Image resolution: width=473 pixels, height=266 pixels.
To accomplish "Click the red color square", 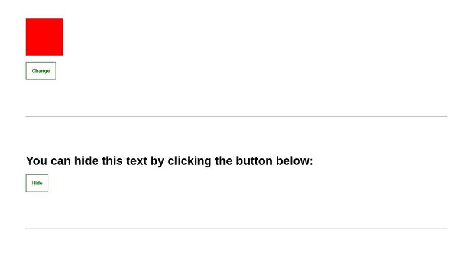I will pos(44,37).
